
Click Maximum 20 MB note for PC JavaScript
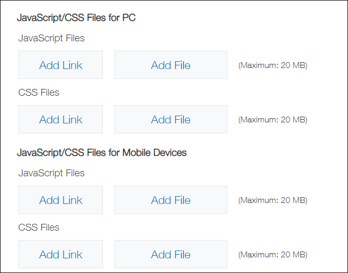273,65
